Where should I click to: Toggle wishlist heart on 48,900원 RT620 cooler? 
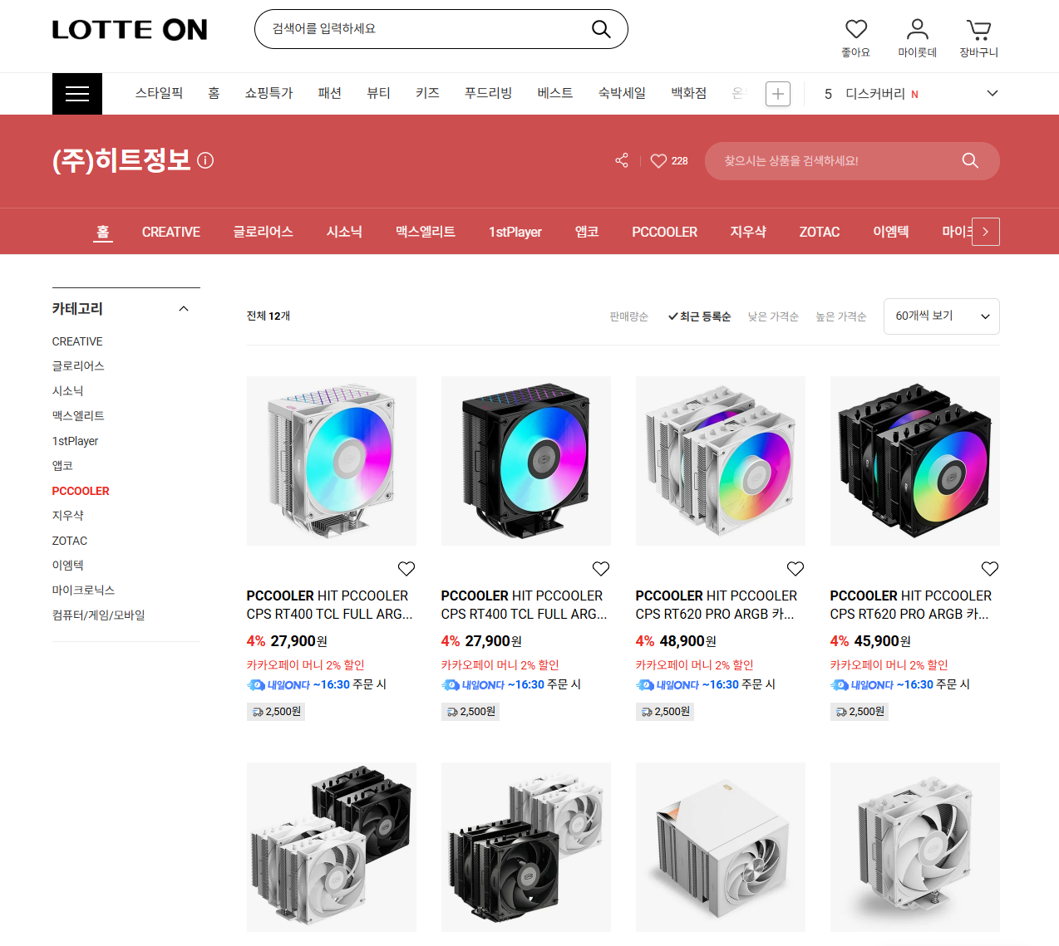[x=795, y=569]
